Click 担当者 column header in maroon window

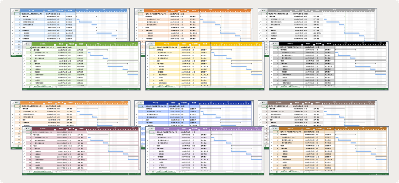click(x=82, y=129)
